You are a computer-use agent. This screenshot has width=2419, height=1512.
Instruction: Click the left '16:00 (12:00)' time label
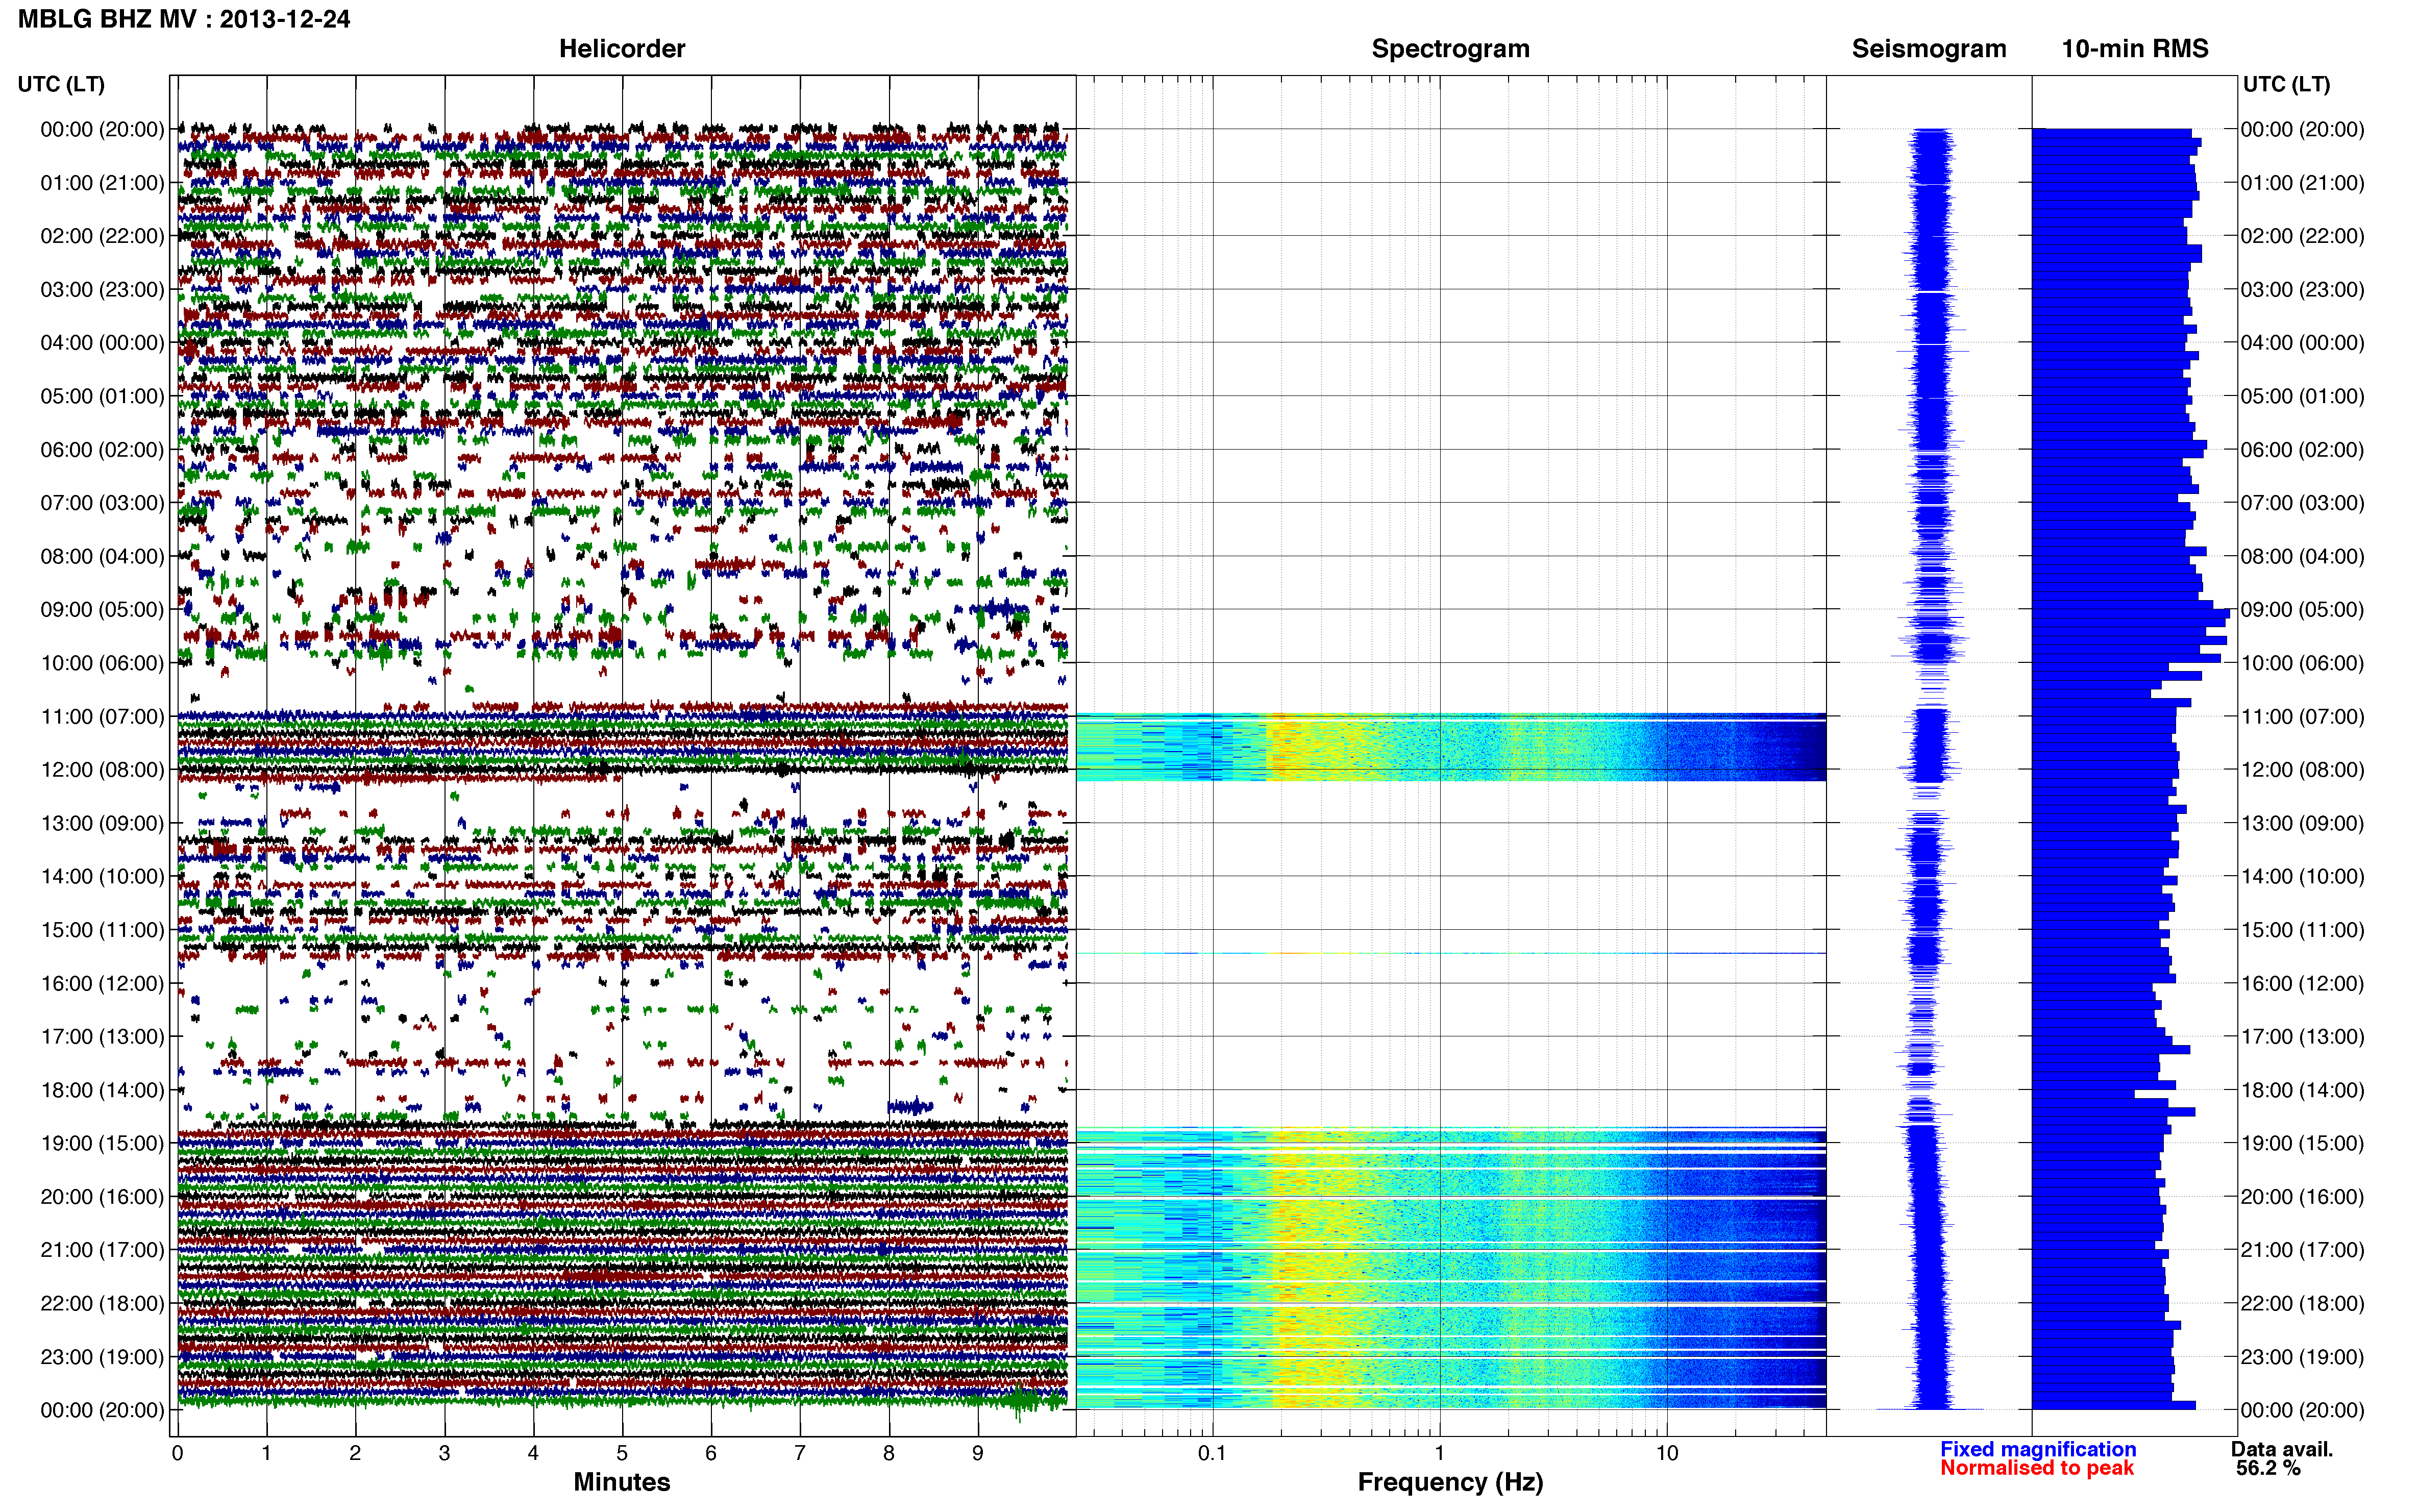click(x=102, y=983)
